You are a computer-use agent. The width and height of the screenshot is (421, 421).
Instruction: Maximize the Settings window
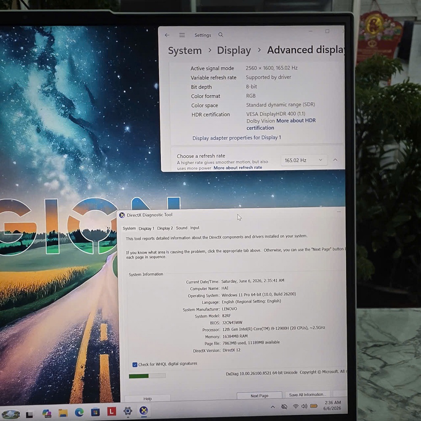coord(327,31)
